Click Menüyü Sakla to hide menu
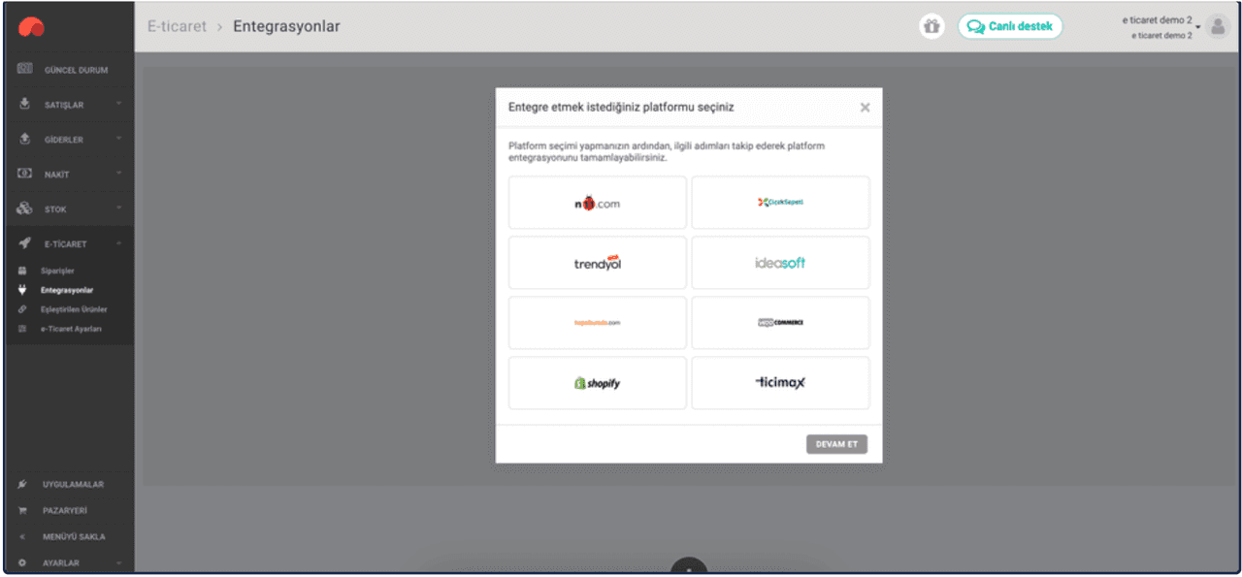The image size is (1242, 577). coord(74,536)
